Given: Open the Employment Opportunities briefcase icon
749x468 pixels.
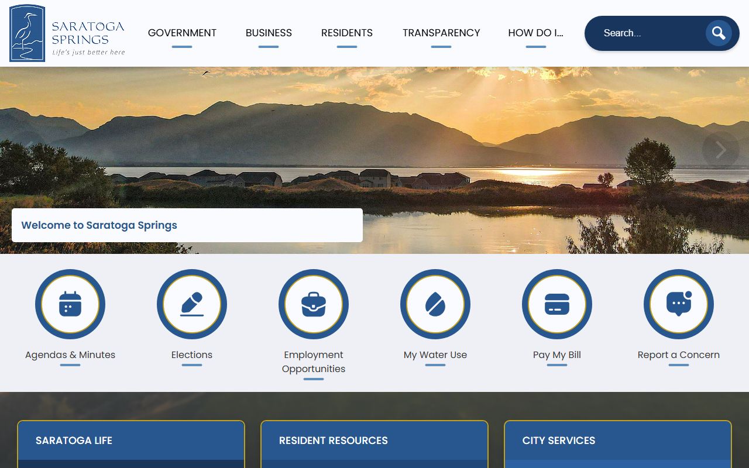Looking at the screenshot, I should pyautogui.click(x=314, y=304).
